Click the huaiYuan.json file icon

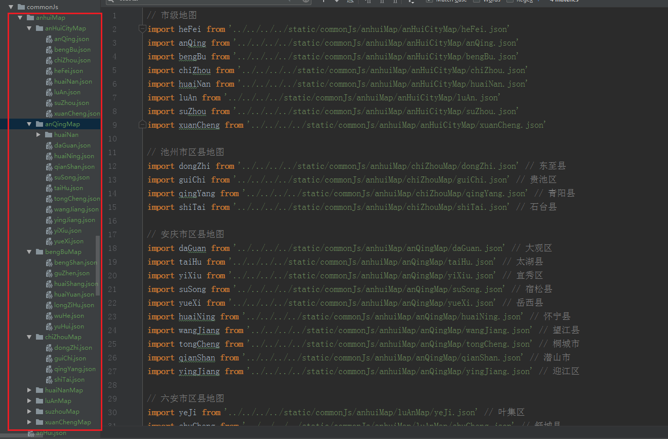[49, 295]
